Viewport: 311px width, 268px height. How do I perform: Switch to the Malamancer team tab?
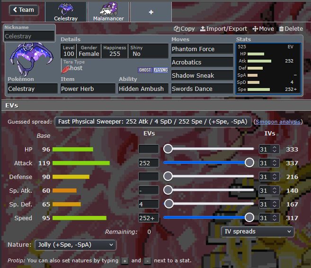tap(108, 12)
